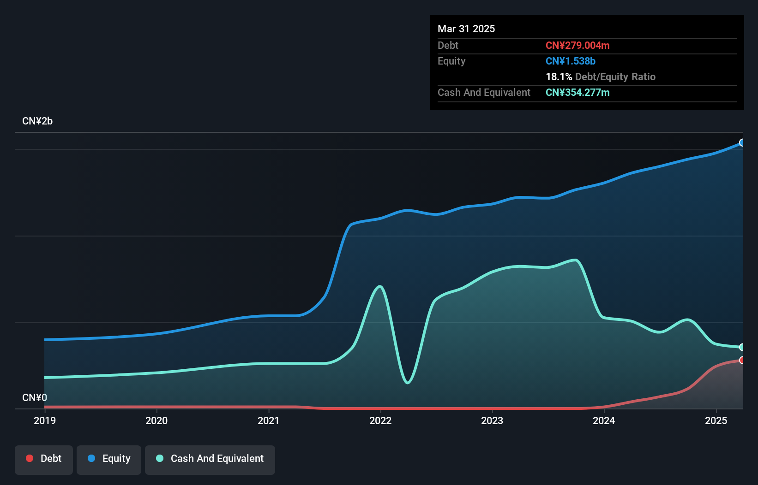Select the Equity endpoint marker at Mar 2025
The width and height of the screenshot is (758, 485).
point(742,143)
